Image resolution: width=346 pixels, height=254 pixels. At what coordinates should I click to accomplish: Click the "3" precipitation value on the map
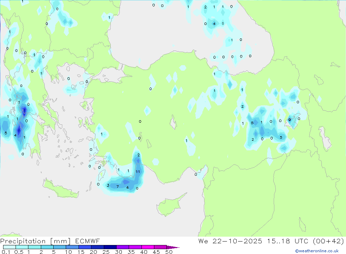(108, 185)
